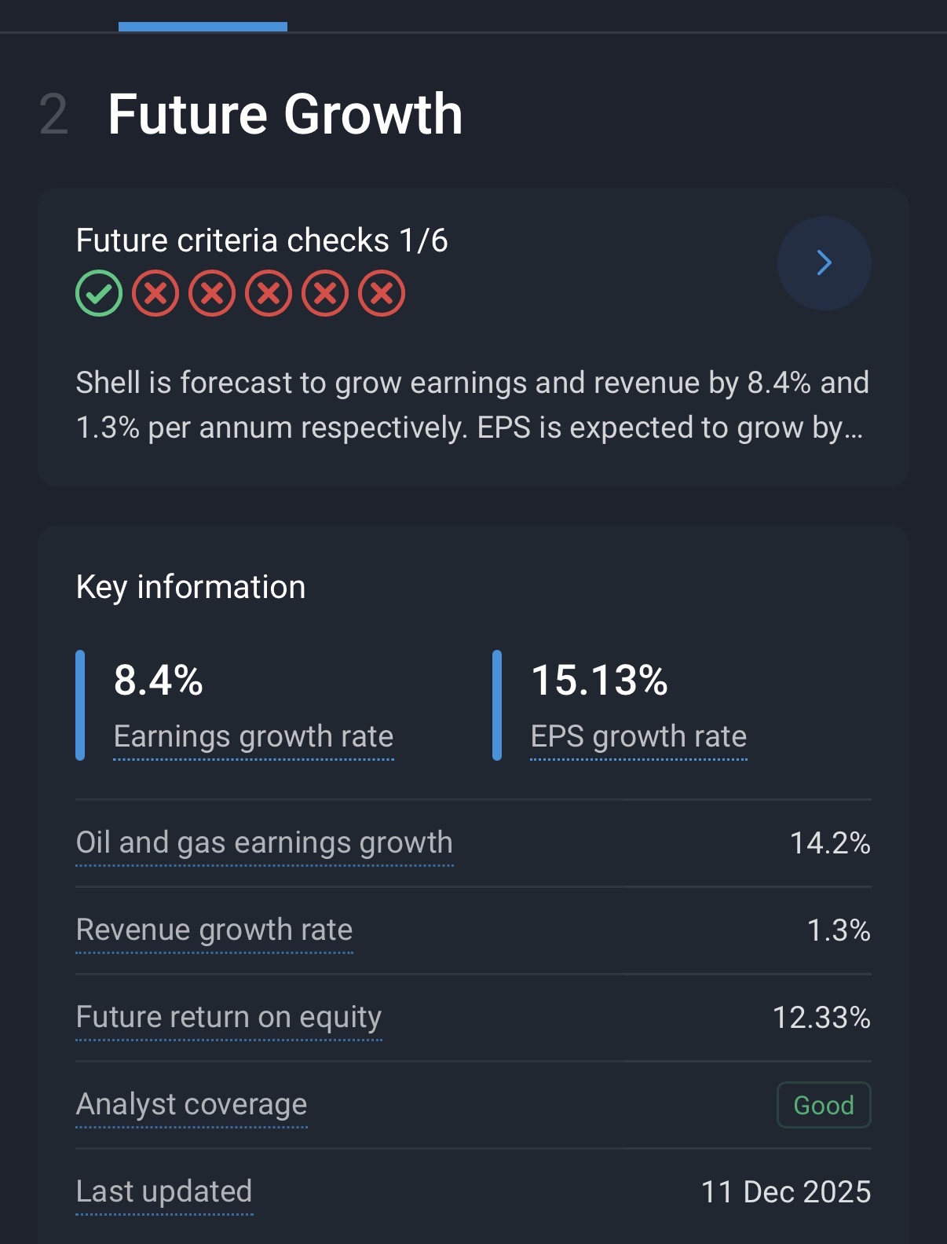This screenshot has height=1244, width=947.
Task: Click the Future Growth section heading
Action: (285, 115)
